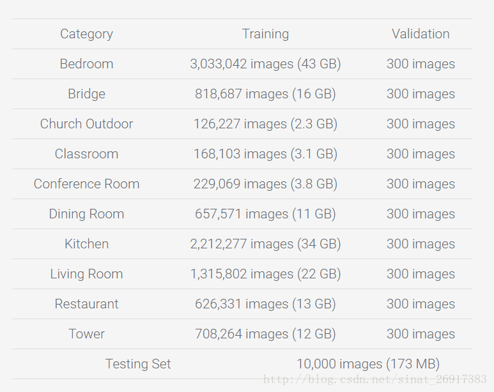The width and height of the screenshot is (494, 392).
Task: Click the Classroom category cell
Action: click(86, 154)
